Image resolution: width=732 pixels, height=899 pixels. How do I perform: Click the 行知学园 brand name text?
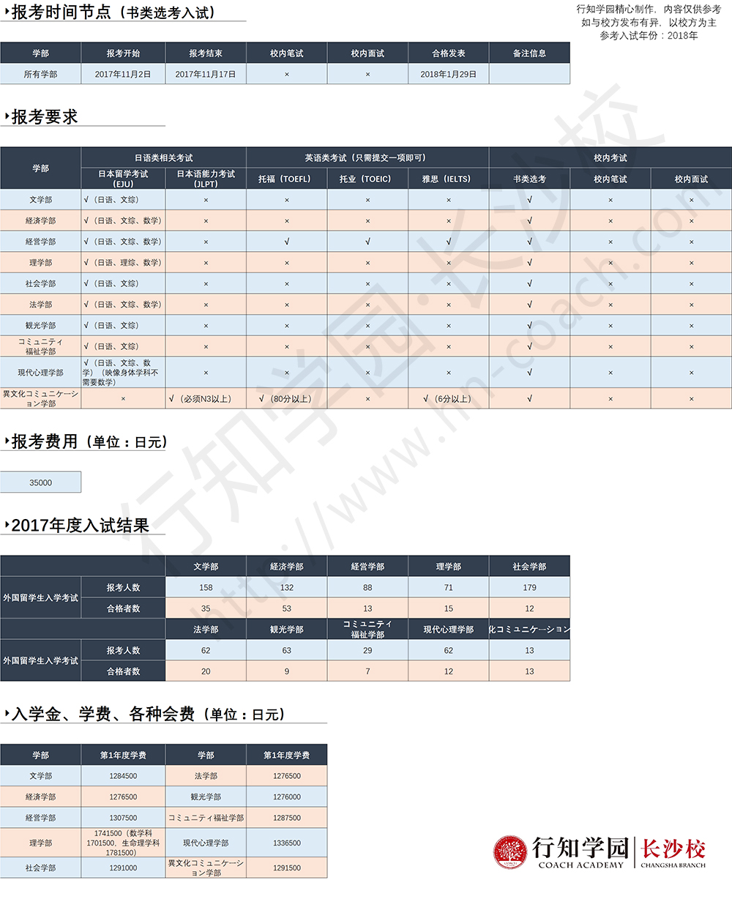(x=580, y=848)
